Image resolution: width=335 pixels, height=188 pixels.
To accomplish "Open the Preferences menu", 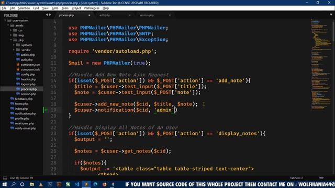I will [92, 8].
